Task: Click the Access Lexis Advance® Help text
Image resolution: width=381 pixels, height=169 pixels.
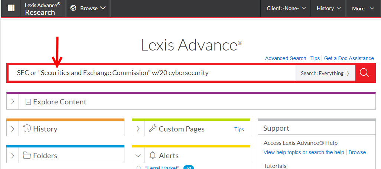Action: coord(300,143)
